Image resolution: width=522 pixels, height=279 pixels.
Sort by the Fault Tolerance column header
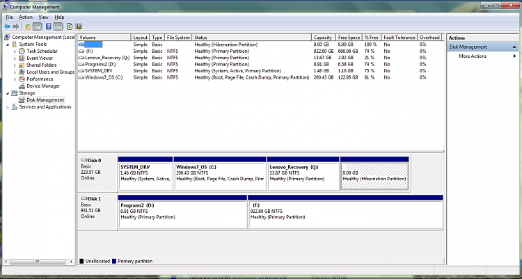tap(400, 38)
